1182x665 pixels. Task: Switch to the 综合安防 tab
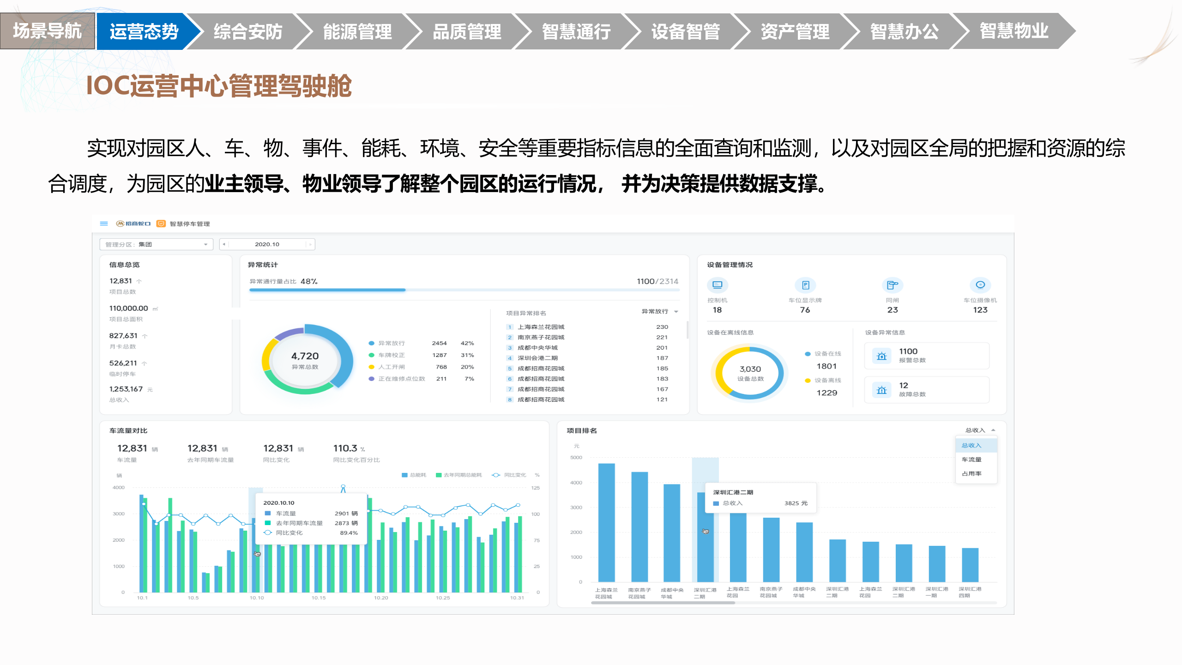point(247,32)
